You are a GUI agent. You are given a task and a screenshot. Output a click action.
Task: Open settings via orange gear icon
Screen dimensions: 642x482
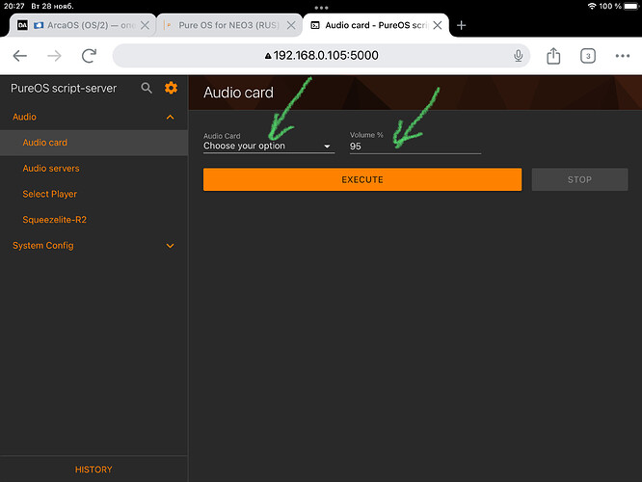coord(171,89)
